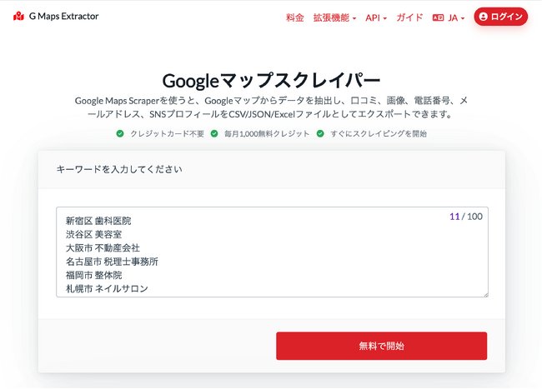Click the Googleマップスクレイパー title
The width and height of the screenshot is (542, 389).
point(271,80)
